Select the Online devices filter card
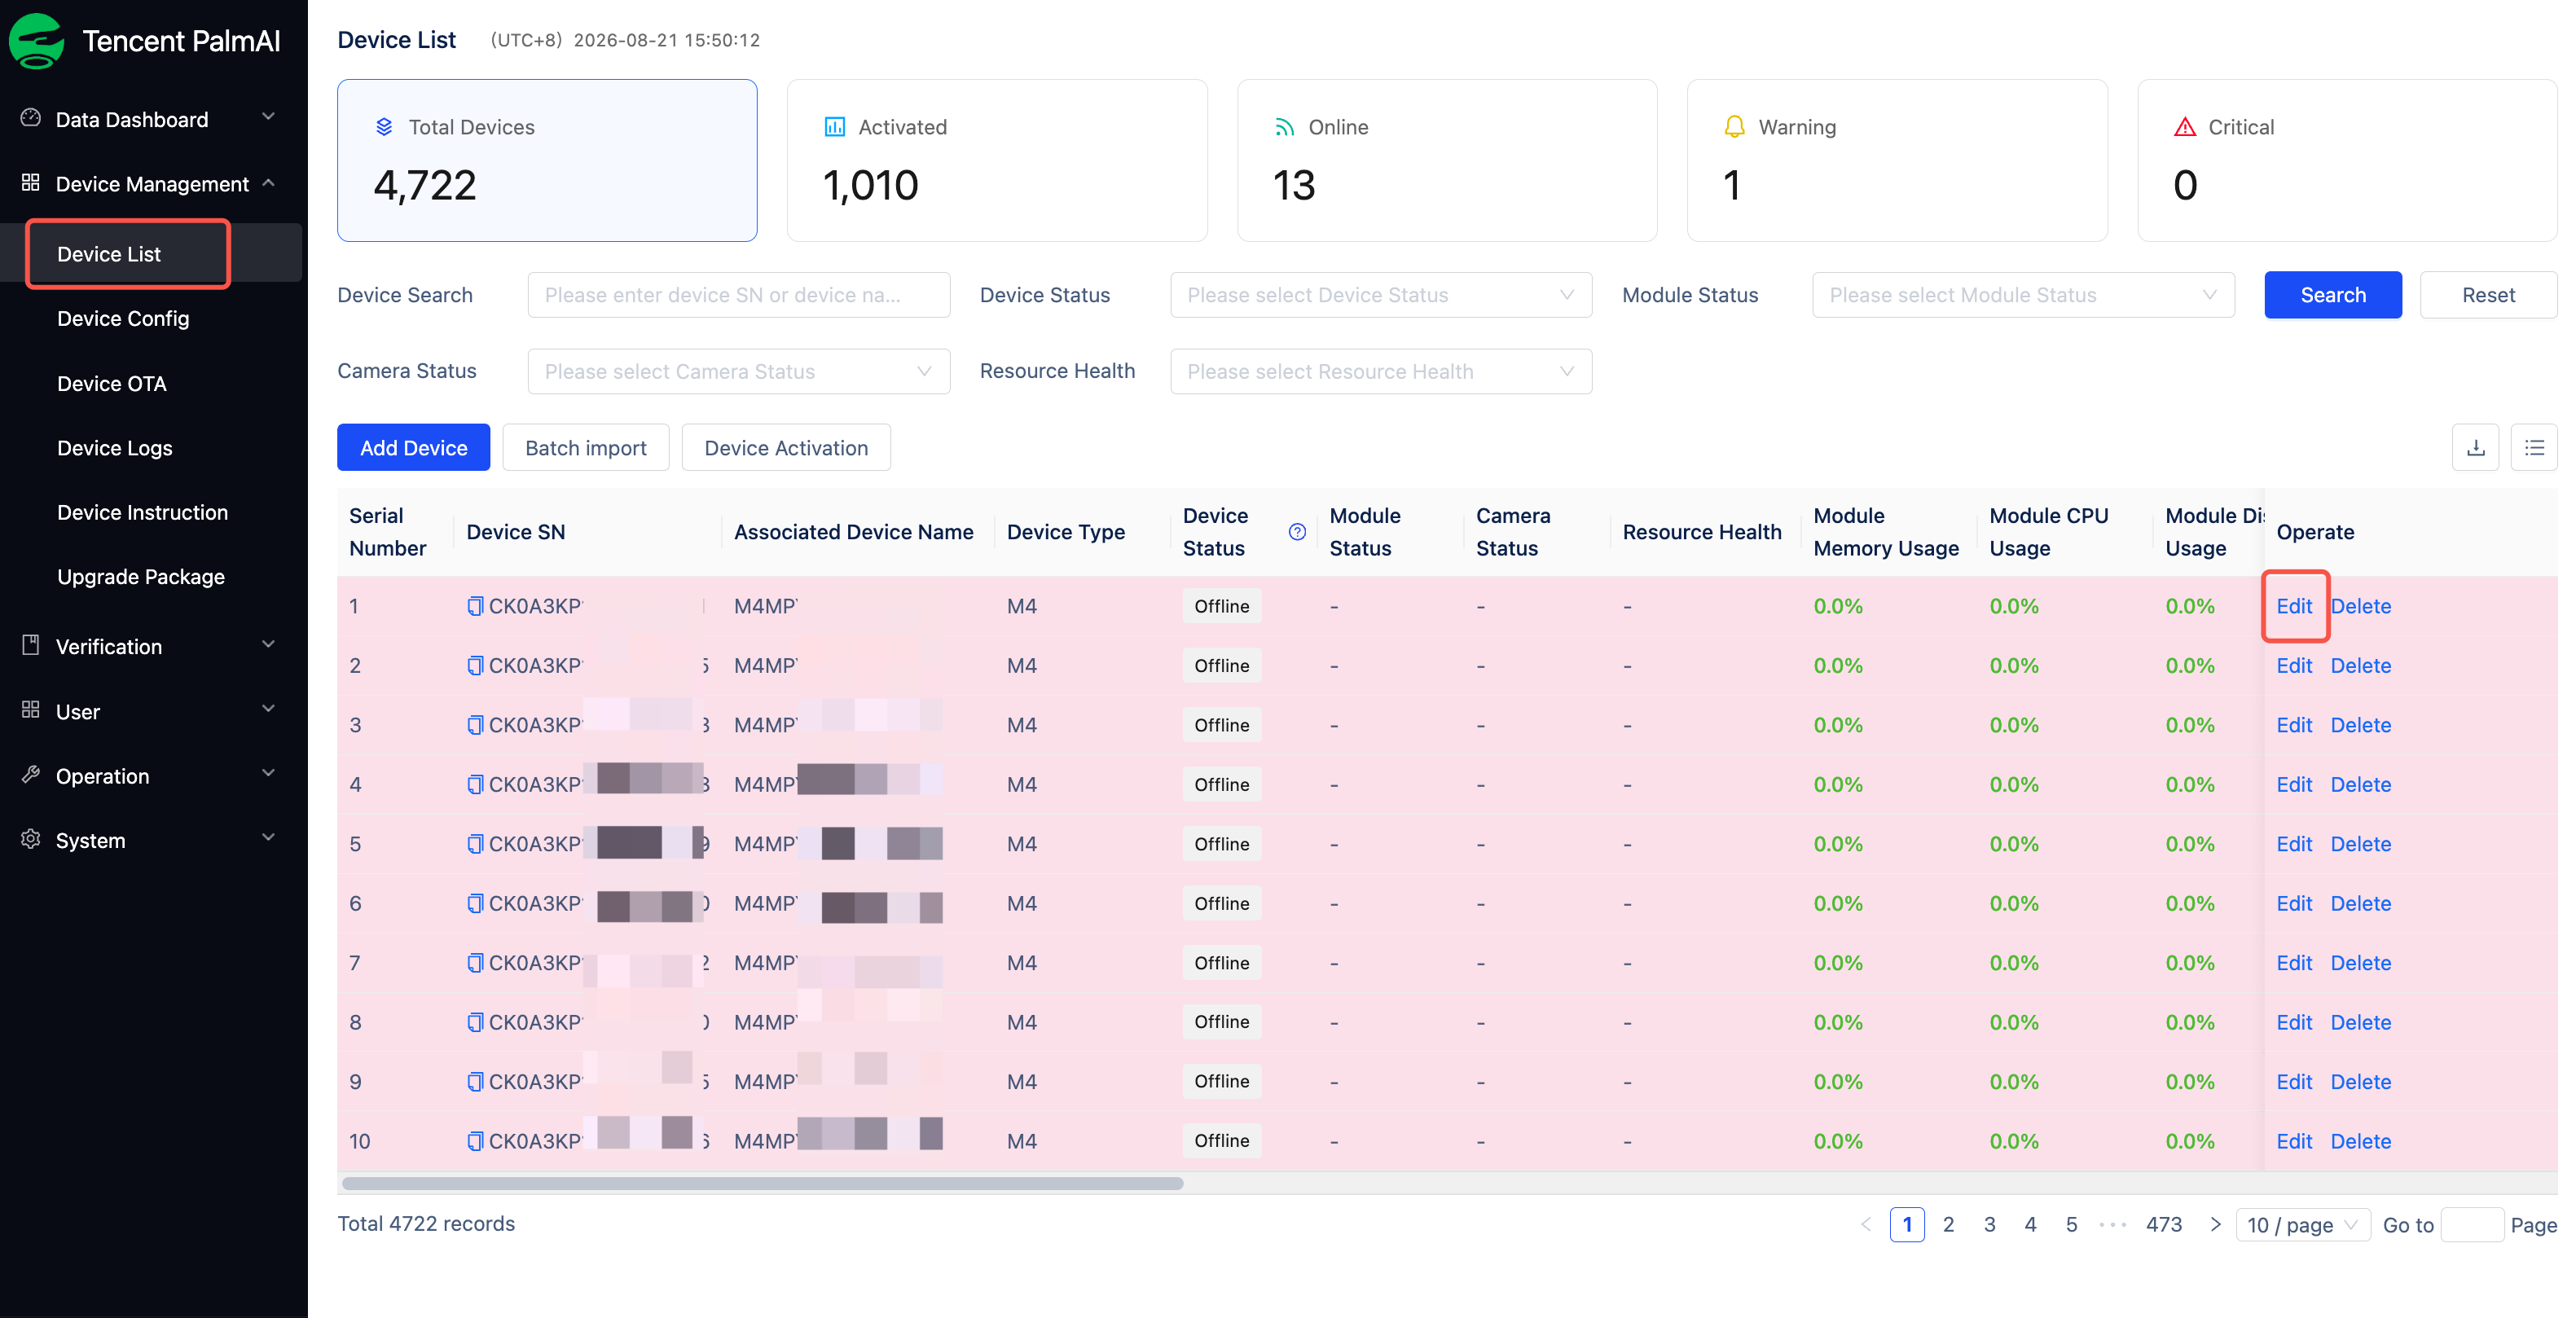The height and width of the screenshot is (1318, 2576). [x=1447, y=160]
